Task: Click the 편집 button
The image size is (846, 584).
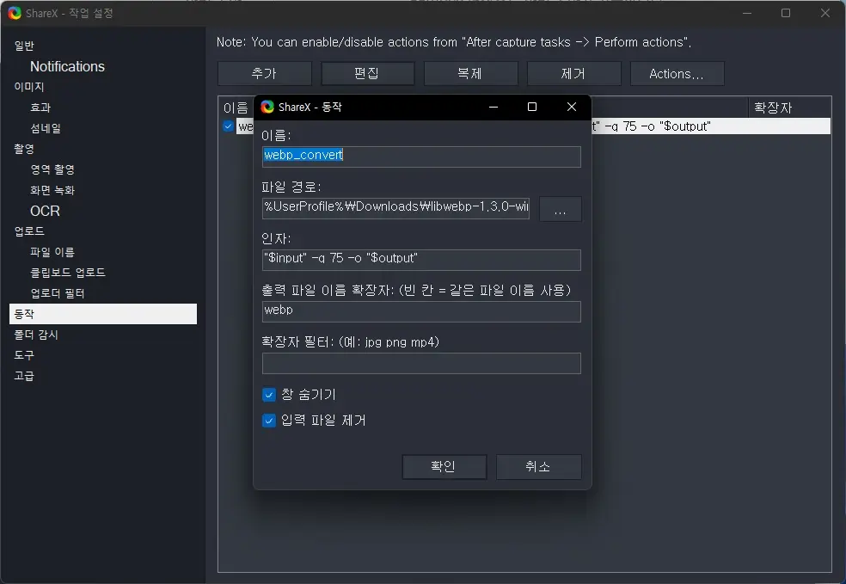Action: pos(367,73)
